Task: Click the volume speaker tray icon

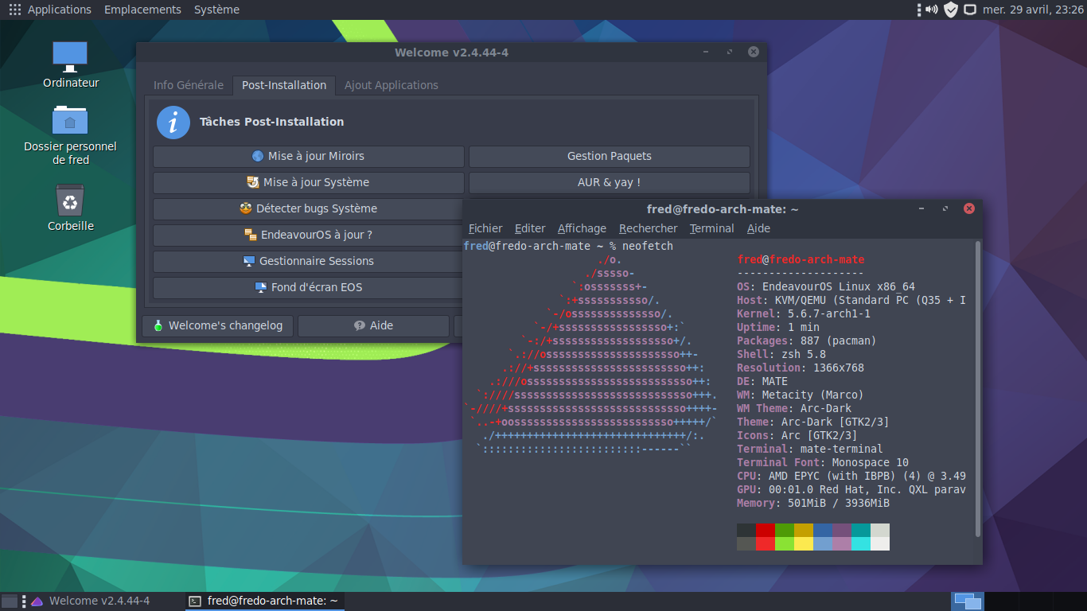Action: [931, 10]
